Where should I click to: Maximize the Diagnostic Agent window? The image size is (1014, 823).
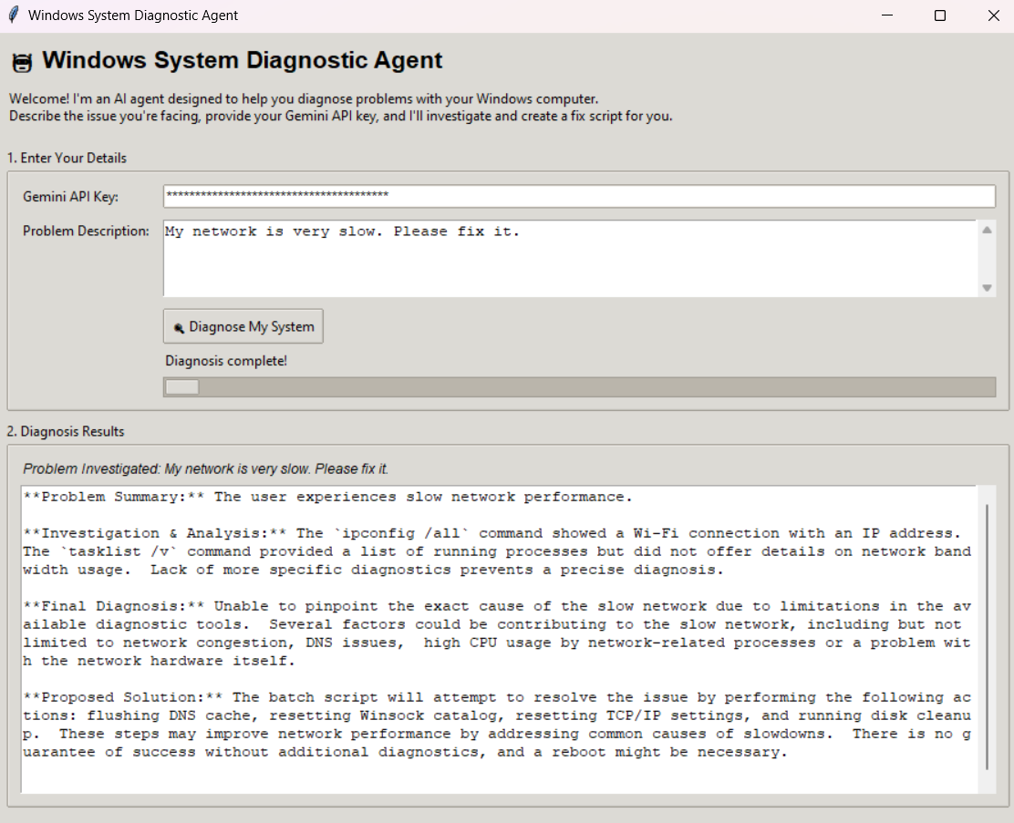tap(940, 15)
